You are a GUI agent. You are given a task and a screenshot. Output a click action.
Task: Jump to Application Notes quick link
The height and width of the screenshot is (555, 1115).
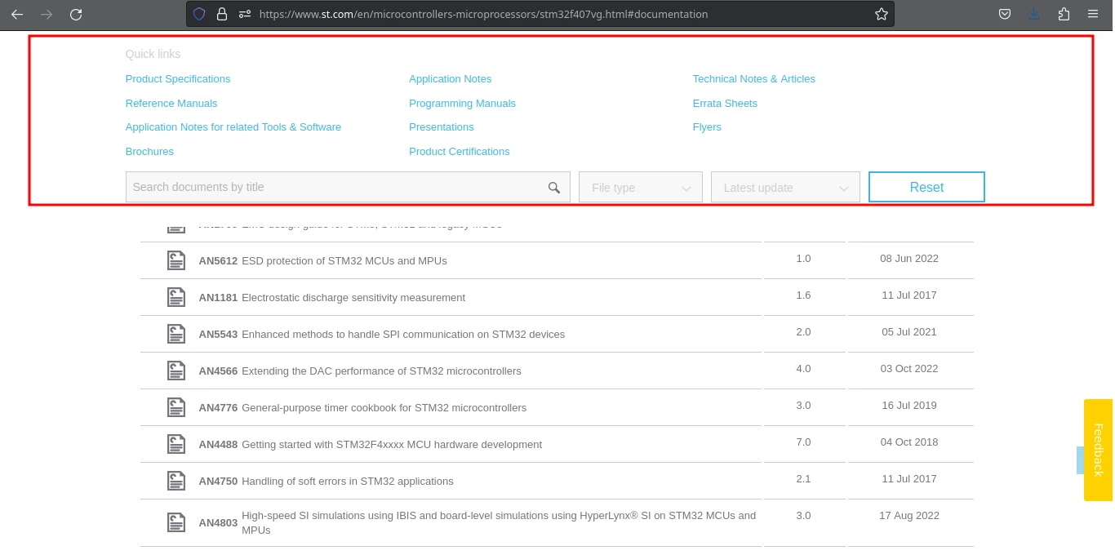pyautogui.click(x=451, y=79)
